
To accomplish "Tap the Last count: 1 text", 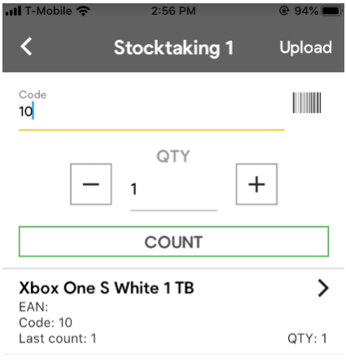I will (x=58, y=338).
